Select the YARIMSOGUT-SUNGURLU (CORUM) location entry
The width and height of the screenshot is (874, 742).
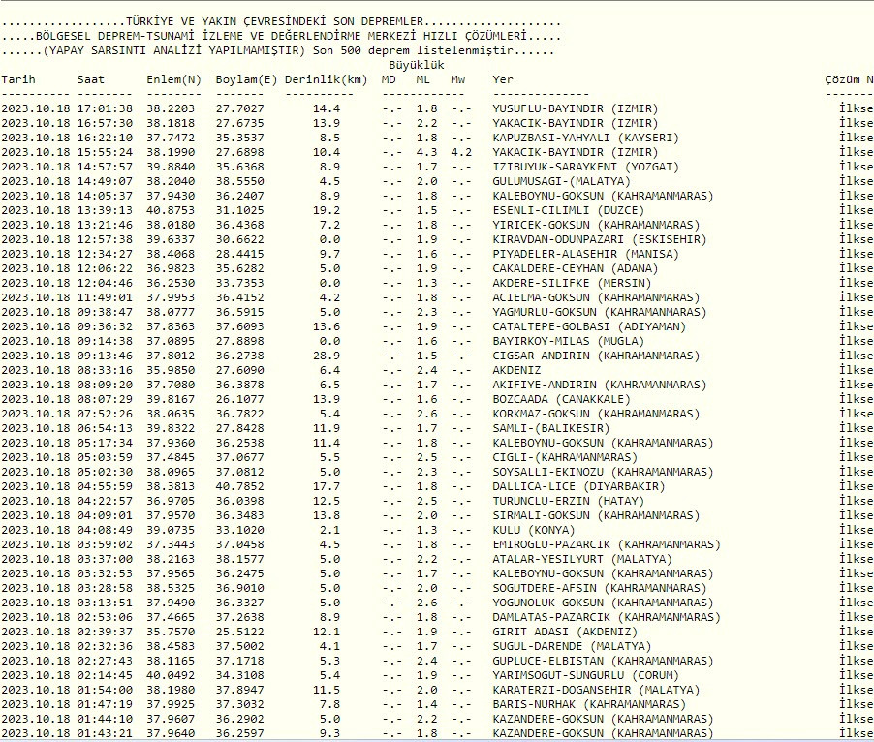tap(592, 675)
